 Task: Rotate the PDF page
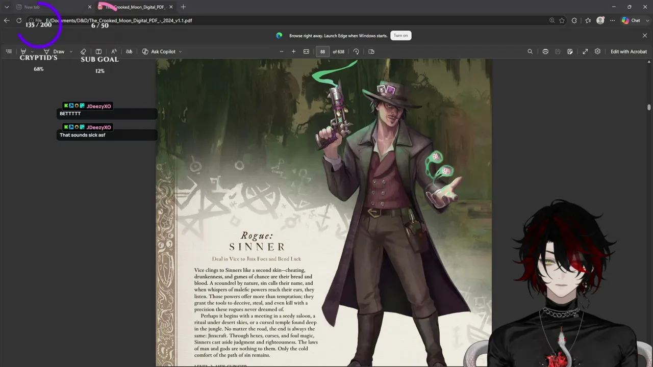[356, 51]
